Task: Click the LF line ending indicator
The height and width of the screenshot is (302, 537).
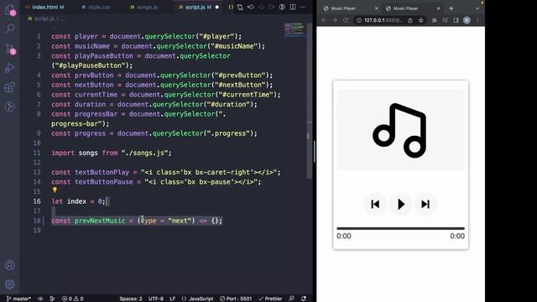Action: click(173, 299)
